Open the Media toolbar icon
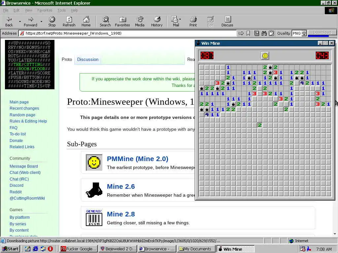The width and height of the screenshot is (338, 253). click(140, 19)
